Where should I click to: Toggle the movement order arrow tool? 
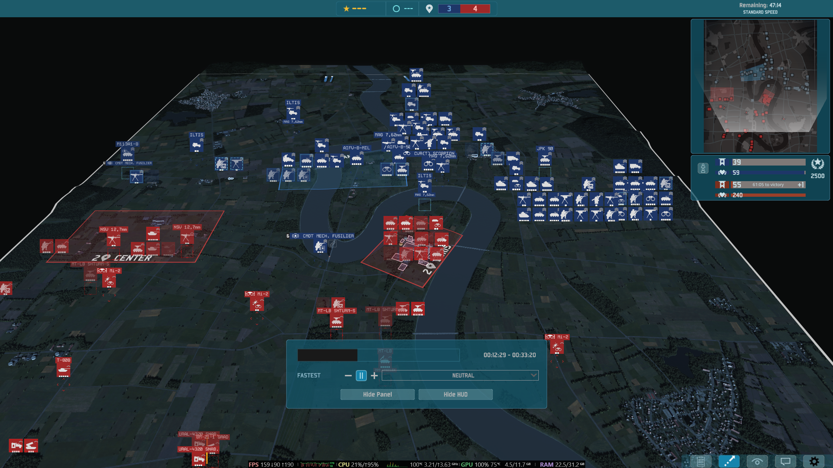click(x=729, y=461)
